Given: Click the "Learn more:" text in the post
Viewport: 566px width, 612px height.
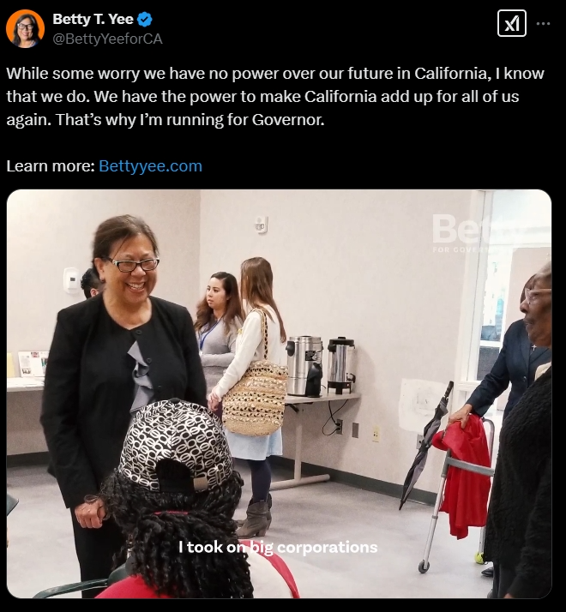Looking at the screenshot, I should 51,166.
